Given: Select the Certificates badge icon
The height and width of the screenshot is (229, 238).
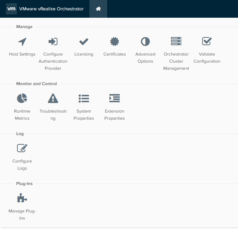Looking at the screenshot, I should 115,42.
